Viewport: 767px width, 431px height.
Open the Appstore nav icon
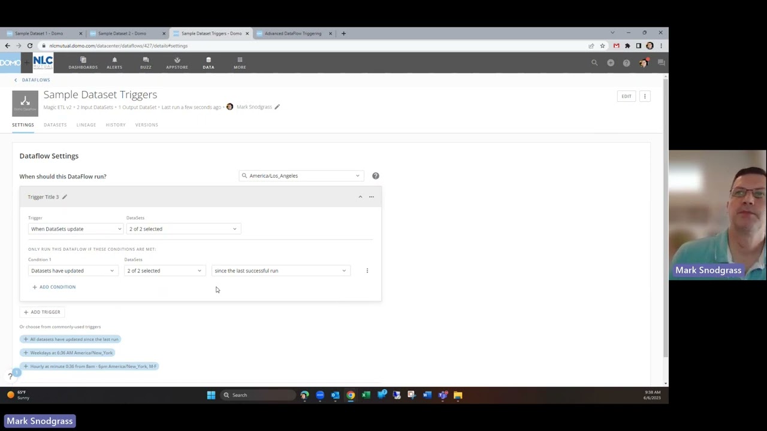pyautogui.click(x=177, y=63)
